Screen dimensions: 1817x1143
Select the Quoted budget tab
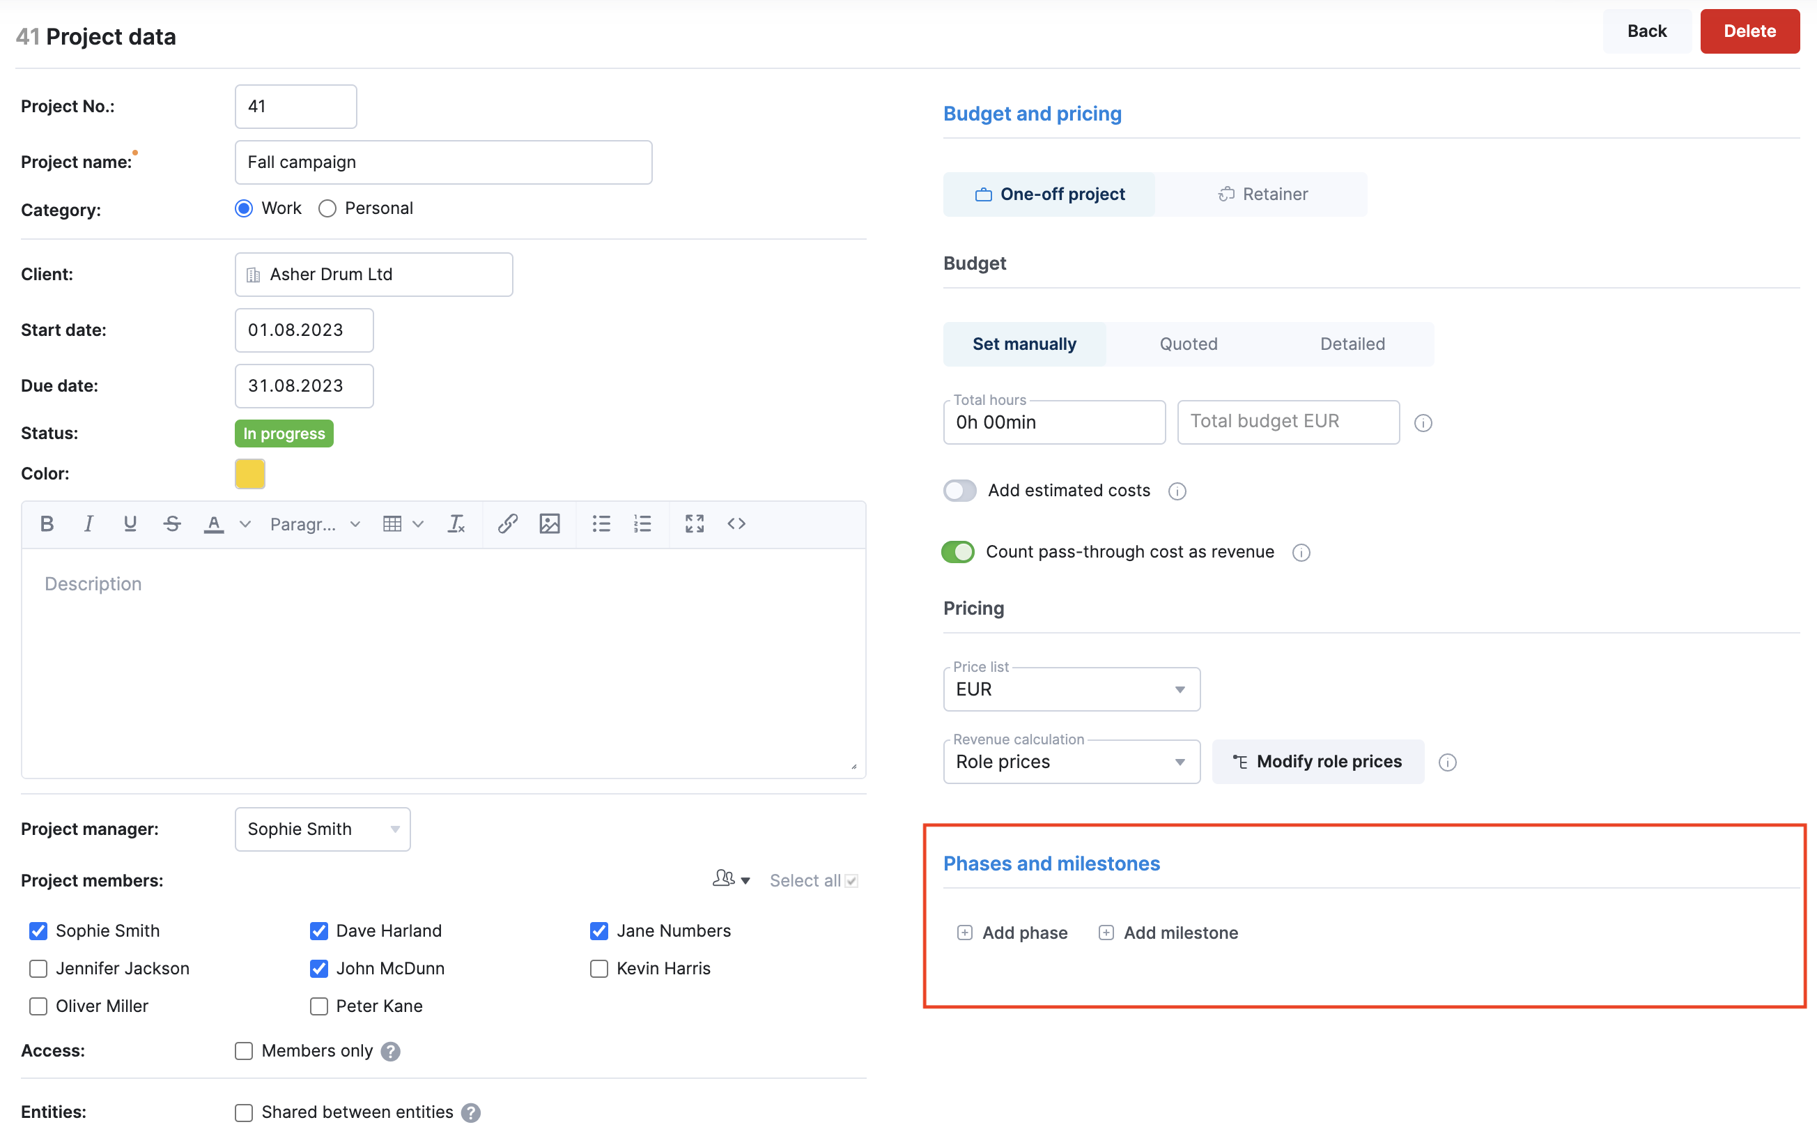(x=1189, y=344)
